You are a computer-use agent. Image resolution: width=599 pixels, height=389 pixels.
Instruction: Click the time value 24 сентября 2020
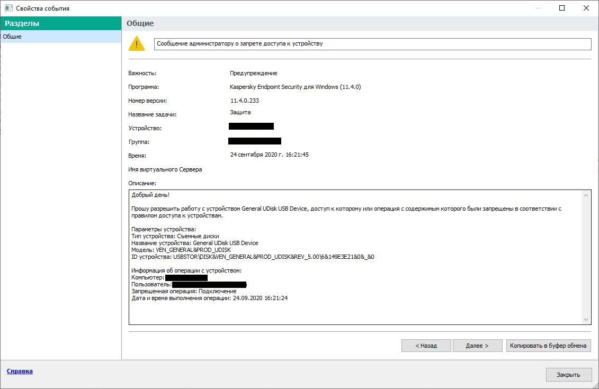click(270, 155)
